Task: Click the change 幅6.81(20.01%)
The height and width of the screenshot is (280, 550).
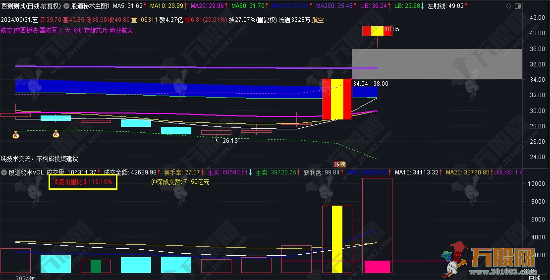Action: point(206,20)
